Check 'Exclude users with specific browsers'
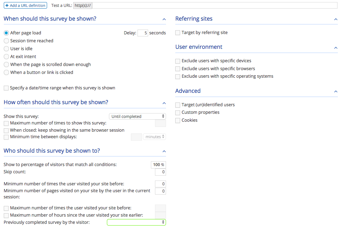The height and width of the screenshot is (229, 343). 178,69
